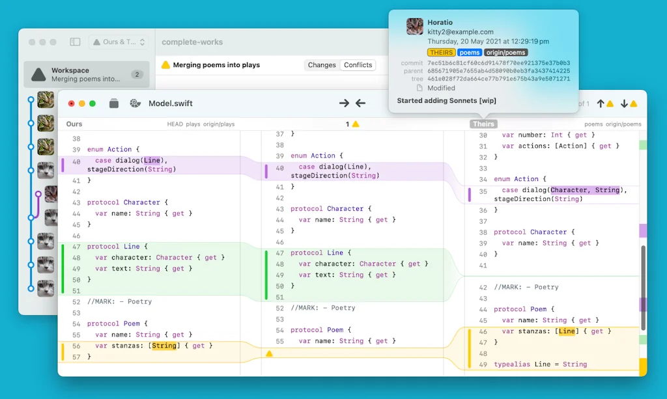Toggle the purple conflict marker on line 40

(63, 165)
